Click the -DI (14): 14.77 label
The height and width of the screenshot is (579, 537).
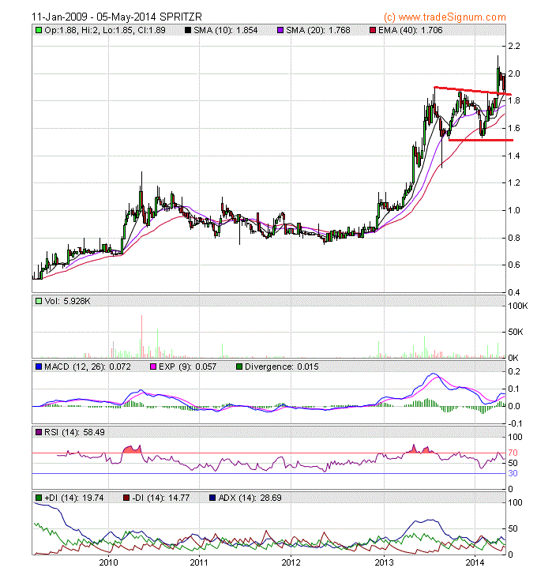pyautogui.click(x=160, y=498)
